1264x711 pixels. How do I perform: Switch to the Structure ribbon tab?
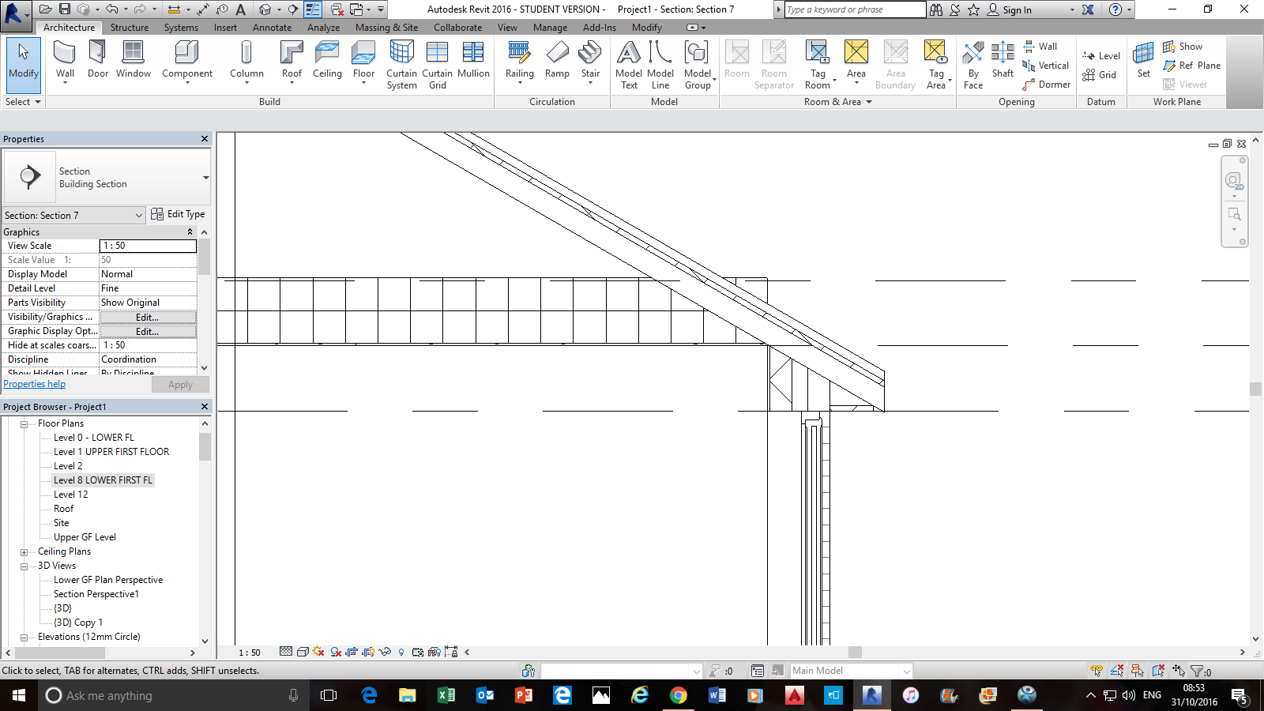tap(130, 28)
